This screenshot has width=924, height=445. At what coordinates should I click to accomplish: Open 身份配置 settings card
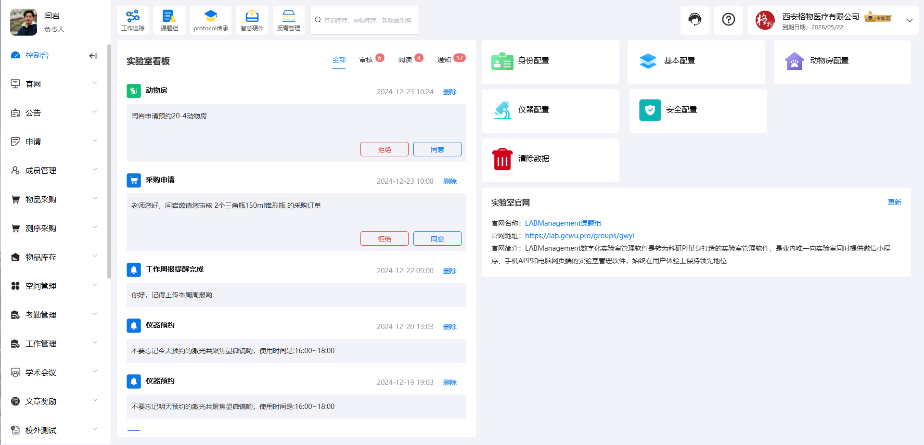(550, 62)
